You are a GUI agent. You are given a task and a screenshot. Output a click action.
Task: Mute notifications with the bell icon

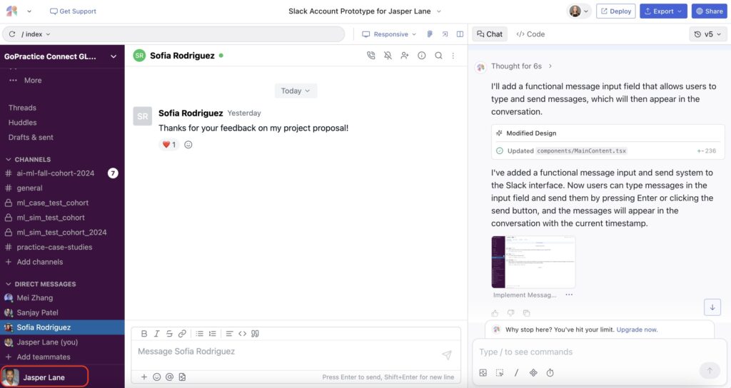point(388,56)
